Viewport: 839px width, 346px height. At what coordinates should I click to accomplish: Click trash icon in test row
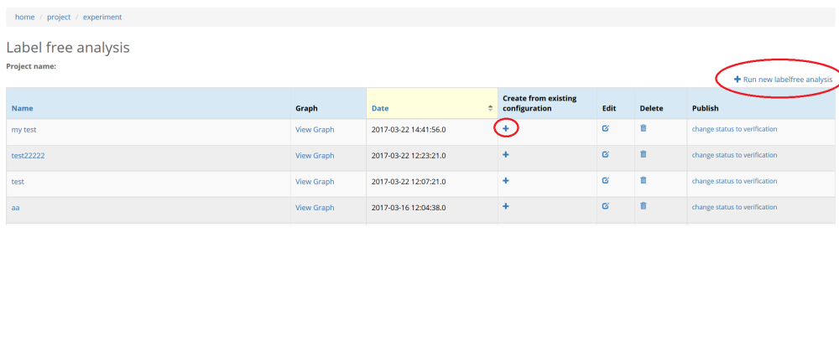(x=644, y=180)
